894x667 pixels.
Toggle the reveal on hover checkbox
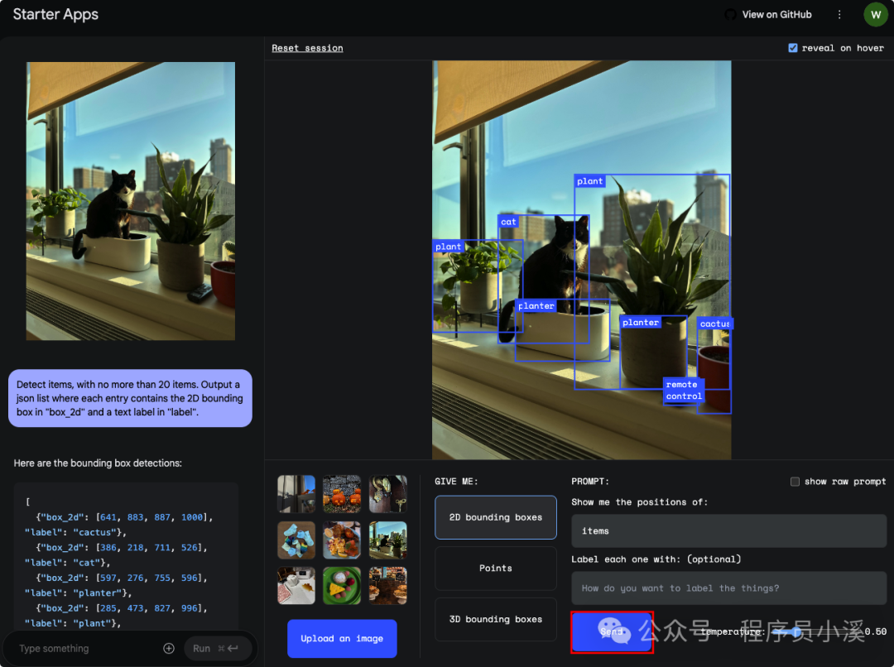792,48
